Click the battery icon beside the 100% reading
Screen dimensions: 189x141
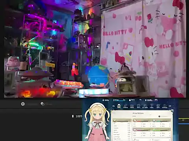tap(73, 116)
